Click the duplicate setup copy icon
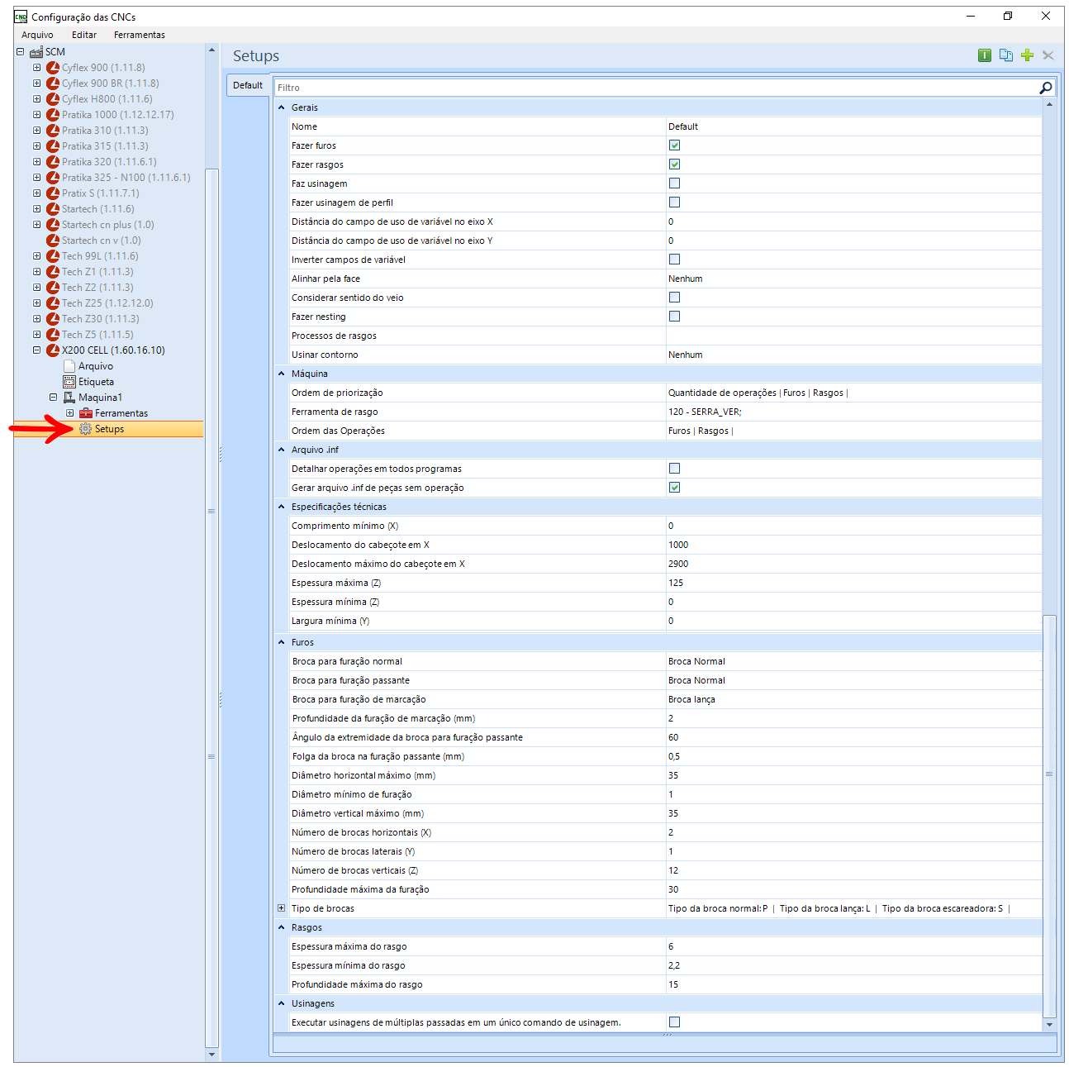1069x1067 pixels. [x=1005, y=55]
